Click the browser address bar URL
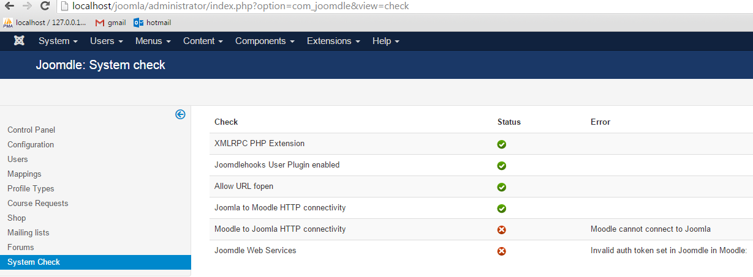This screenshot has height=277, width=753. click(x=240, y=6)
